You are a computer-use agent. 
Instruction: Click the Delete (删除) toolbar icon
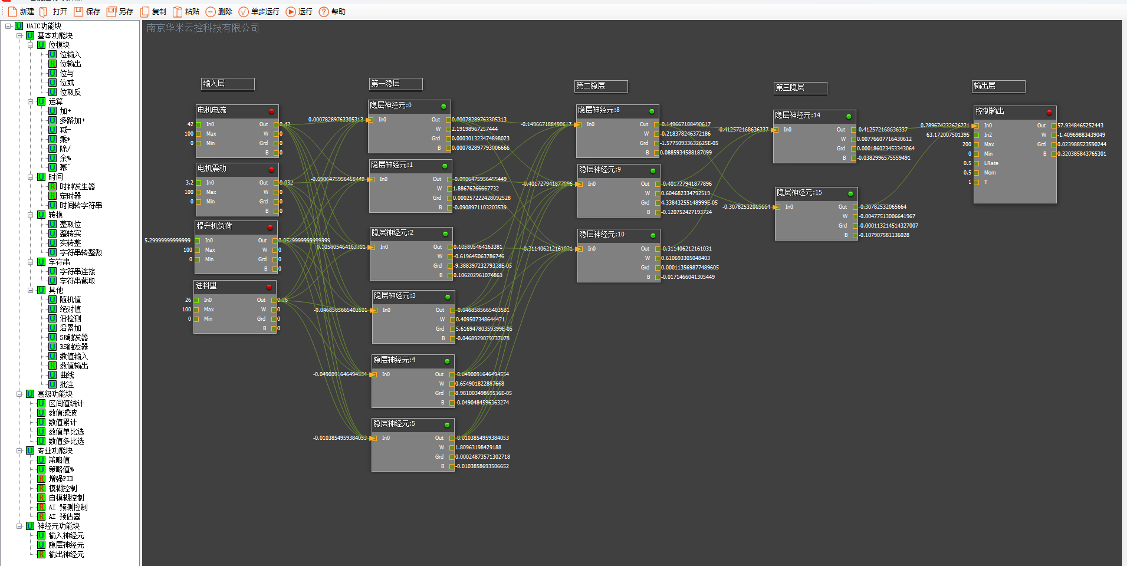[x=211, y=12]
